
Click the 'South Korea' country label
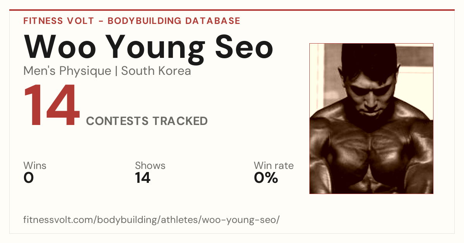156,71
